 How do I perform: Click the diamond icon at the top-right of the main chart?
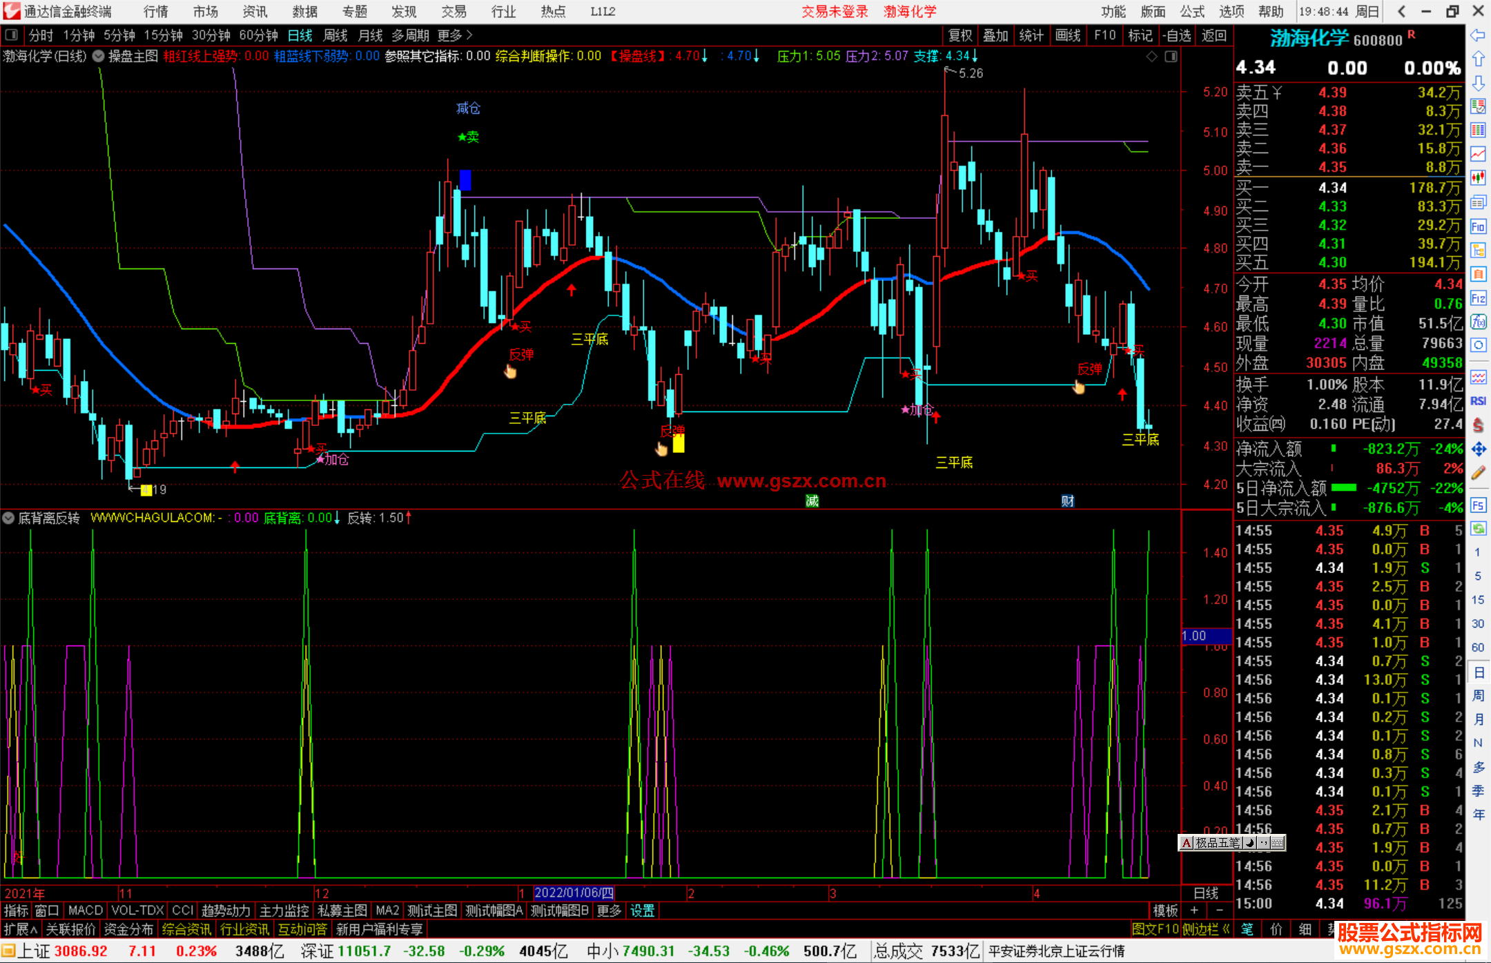pos(1151,57)
